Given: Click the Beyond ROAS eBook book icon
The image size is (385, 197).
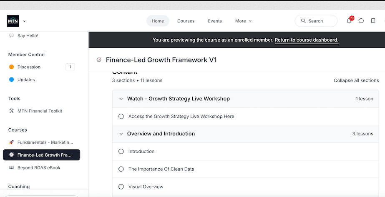Looking at the screenshot, I should [12, 168].
